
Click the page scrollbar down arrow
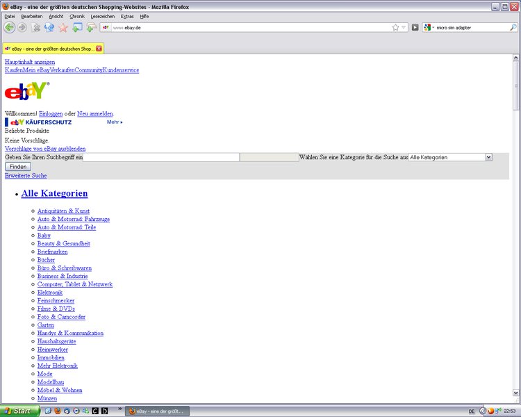tap(515, 393)
